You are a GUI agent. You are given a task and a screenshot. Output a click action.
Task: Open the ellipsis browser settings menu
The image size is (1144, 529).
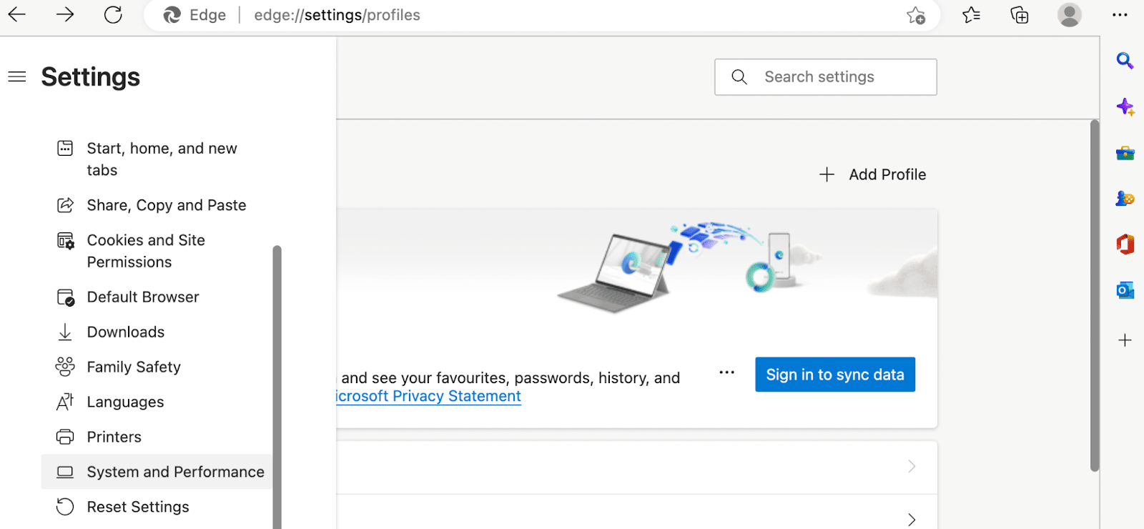1120,15
